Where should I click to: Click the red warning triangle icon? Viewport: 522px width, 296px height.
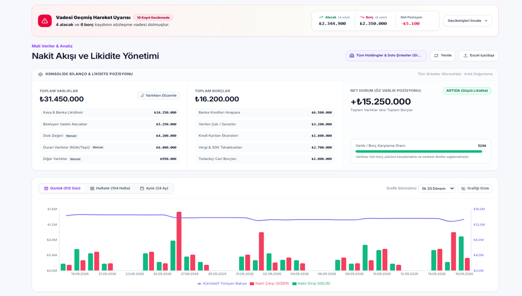(45, 20)
